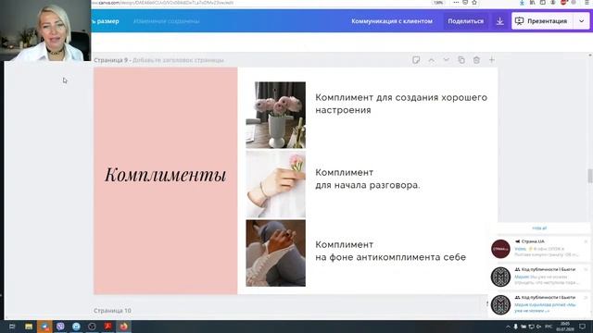Image resolution: width=593 pixels, height=333 pixels.
Task: Select the hand holding tulip image
Action: click(276, 184)
